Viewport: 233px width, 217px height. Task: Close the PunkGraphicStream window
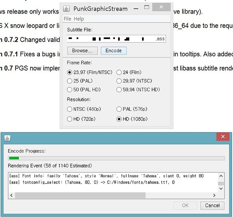[161, 7]
